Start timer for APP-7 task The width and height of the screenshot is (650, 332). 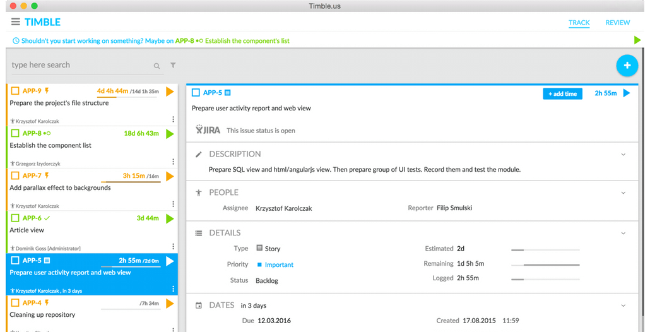coord(170,176)
